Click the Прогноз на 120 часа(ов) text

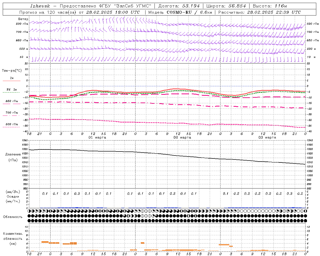click(x=48, y=12)
